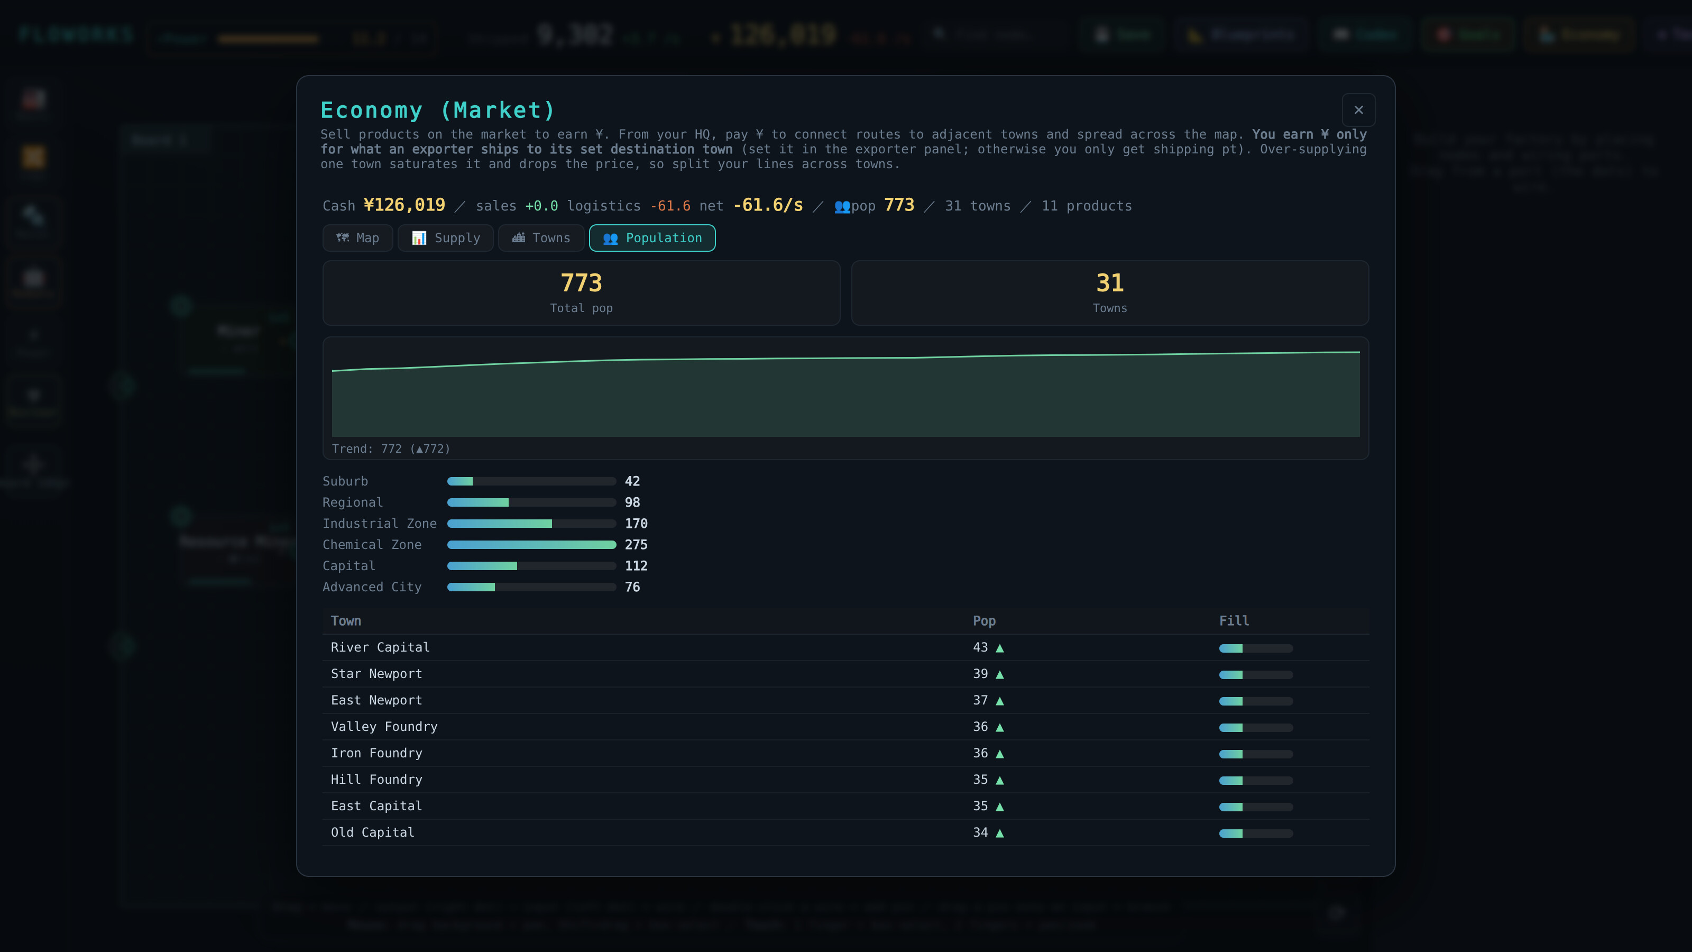Click the Town column header
Screen dimensions: 1692x952
coord(346,621)
